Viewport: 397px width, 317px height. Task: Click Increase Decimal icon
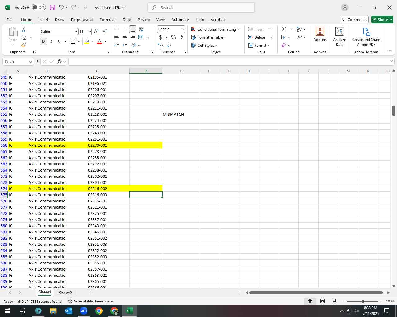click(161, 45)
